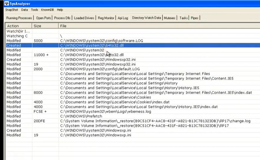Select the row with size 11000 +
260x160 pixels.
[133, 55]
